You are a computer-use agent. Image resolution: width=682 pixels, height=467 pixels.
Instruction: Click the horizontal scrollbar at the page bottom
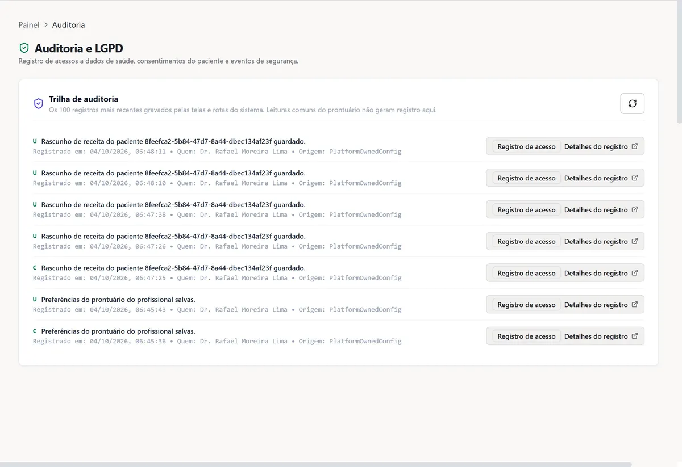pos(316,464)
